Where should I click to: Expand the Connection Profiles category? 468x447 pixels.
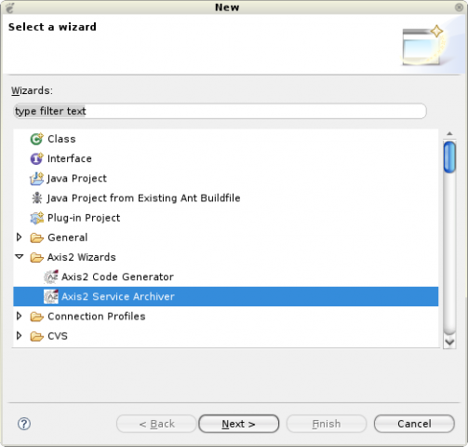[19, 316]
